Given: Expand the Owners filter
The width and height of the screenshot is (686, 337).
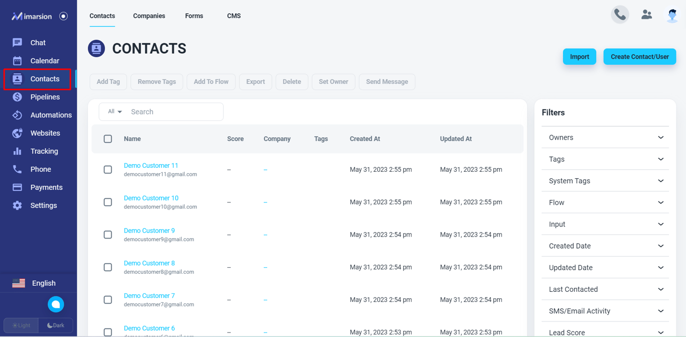Looking at the screenshot, I should [605, 137].
